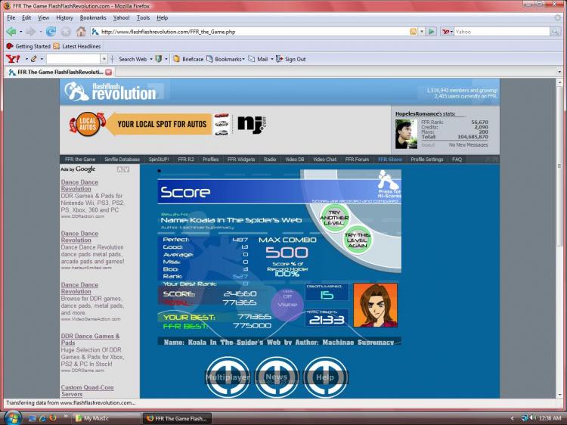Image resolution: width=567 pixels, height=425 pixels.
Task: Click the pencil icon in Yahoo toolbar
Action: [x=34, y=58]
